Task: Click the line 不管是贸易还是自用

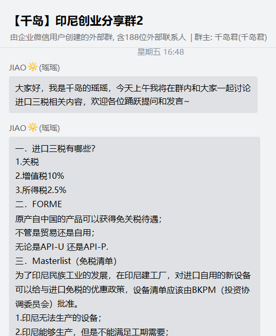Action: point(55,233)
